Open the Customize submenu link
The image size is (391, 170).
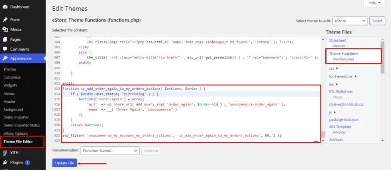(12, 77)
